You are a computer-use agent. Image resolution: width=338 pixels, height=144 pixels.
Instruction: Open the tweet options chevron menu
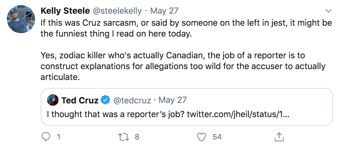coord(328,11)
